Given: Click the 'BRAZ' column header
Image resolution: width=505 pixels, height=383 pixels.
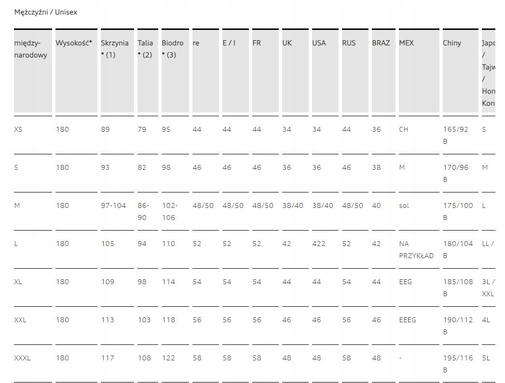Looking at the screenshot, I should pyautogui.click(x=381, y=43).
